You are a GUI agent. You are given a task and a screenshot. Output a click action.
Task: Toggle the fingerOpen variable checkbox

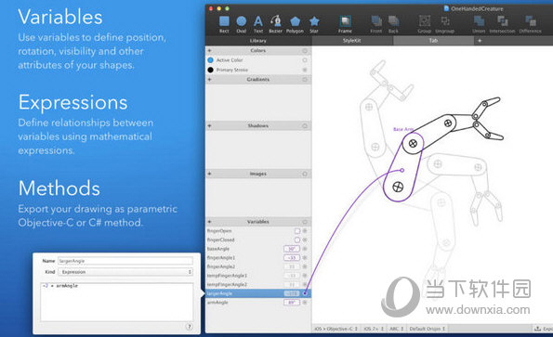tap(297, 231)
